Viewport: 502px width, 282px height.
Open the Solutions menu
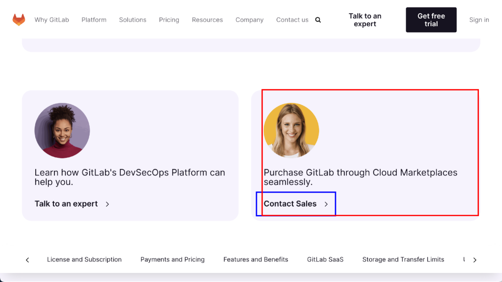(132, 20)
